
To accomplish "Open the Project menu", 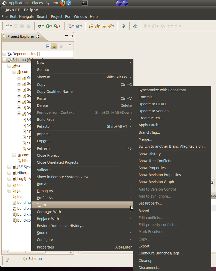I will (x=57, y=17).
